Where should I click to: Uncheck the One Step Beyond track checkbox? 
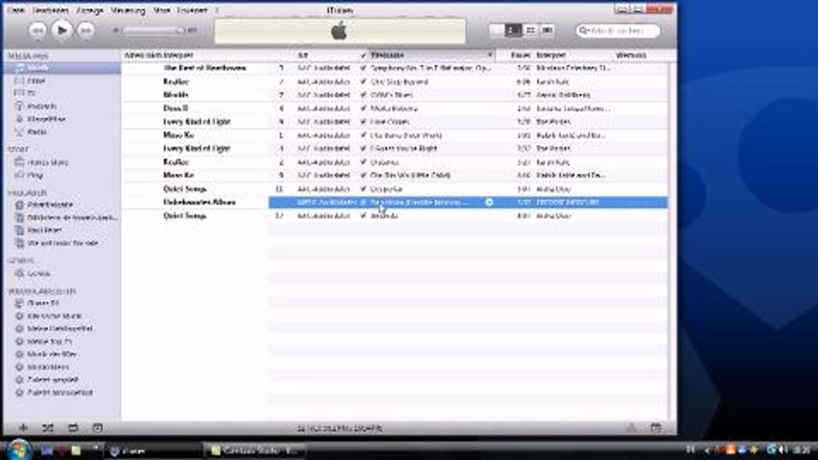pos(364,82)
